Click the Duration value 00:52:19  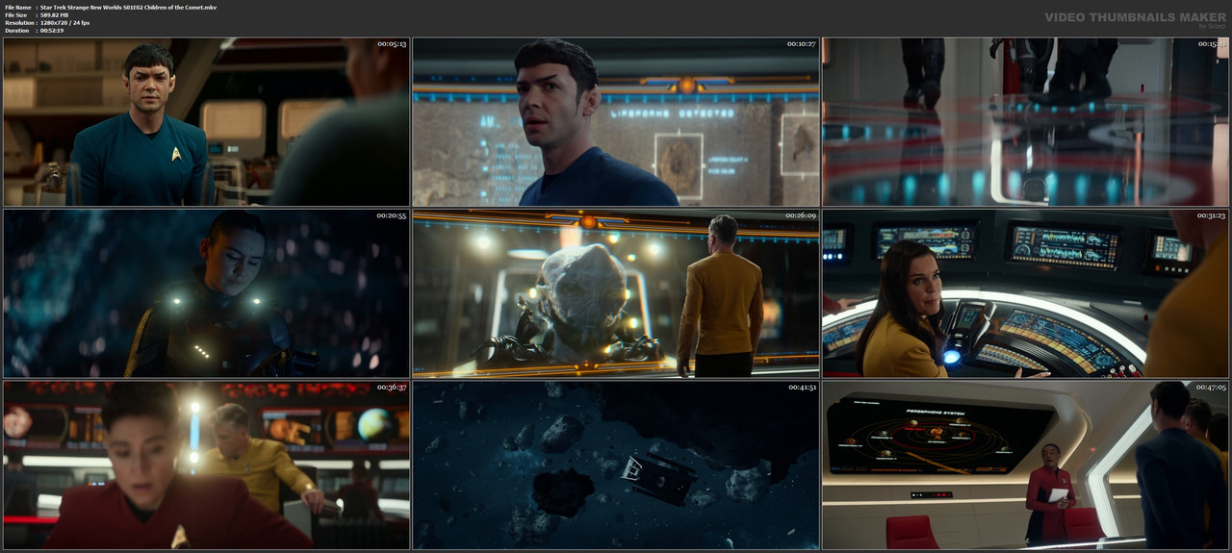(x=52, y=30)
